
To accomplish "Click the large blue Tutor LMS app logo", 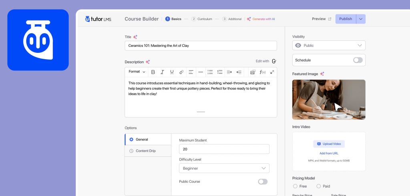I will (x=38, y=40).
